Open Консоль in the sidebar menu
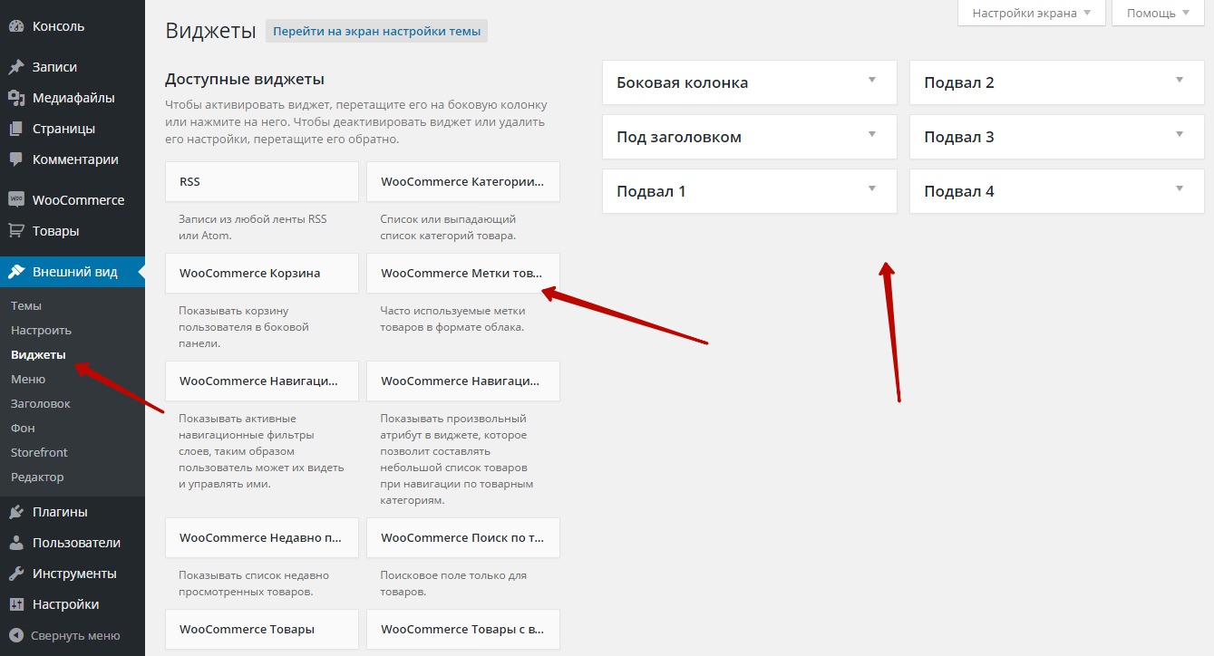The image size is (1214, 656). click(x=73, y=26)
